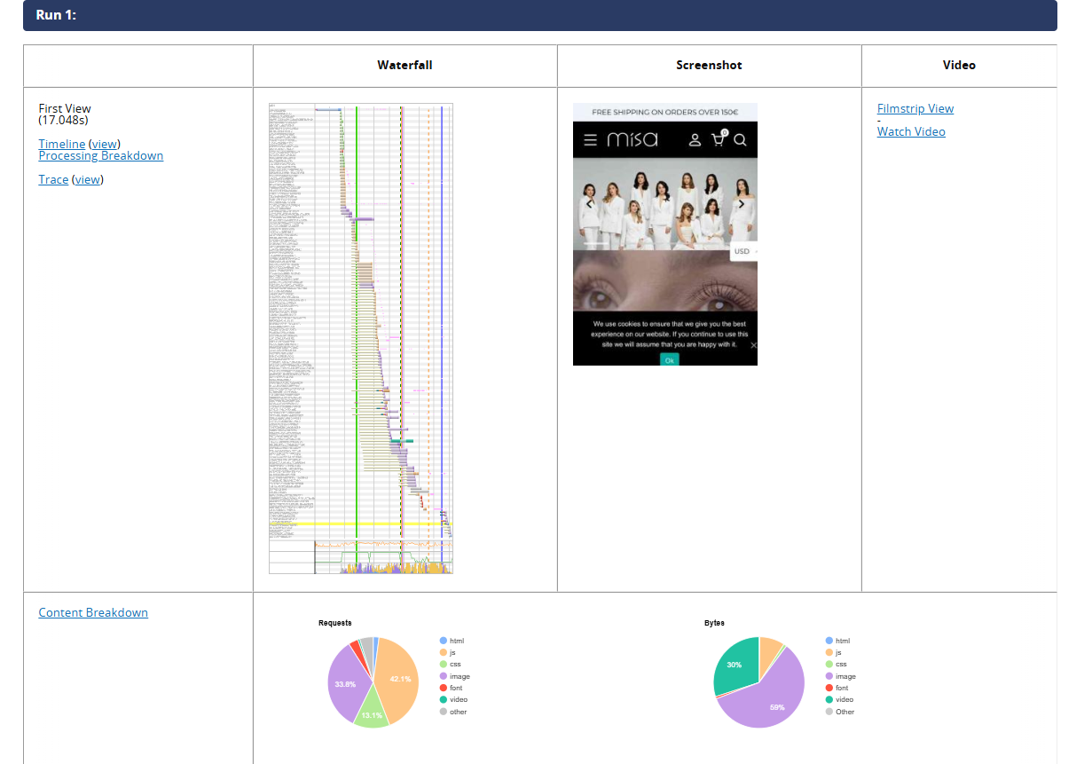Click the html legend dot under Bytes

(829, 641)
